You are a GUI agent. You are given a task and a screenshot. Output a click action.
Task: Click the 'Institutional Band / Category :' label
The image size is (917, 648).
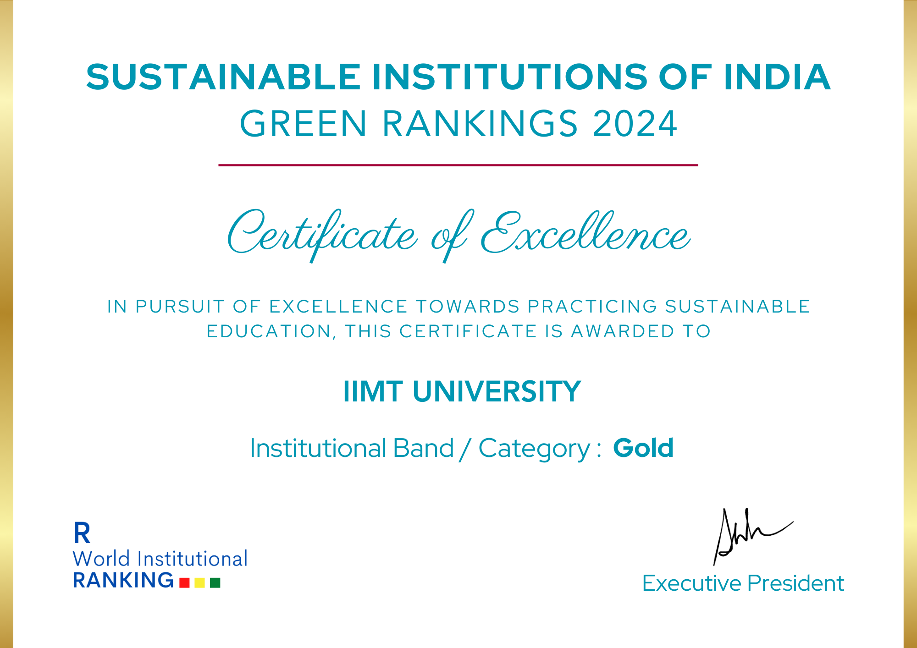425,449
